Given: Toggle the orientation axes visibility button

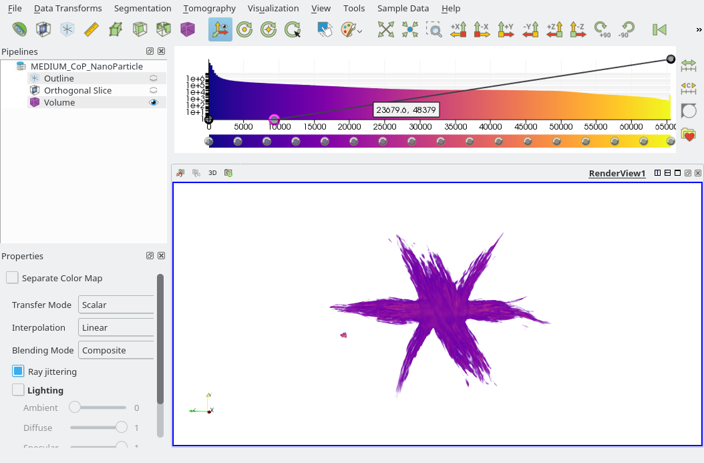Looking at the screenshot, I should 220,29.
